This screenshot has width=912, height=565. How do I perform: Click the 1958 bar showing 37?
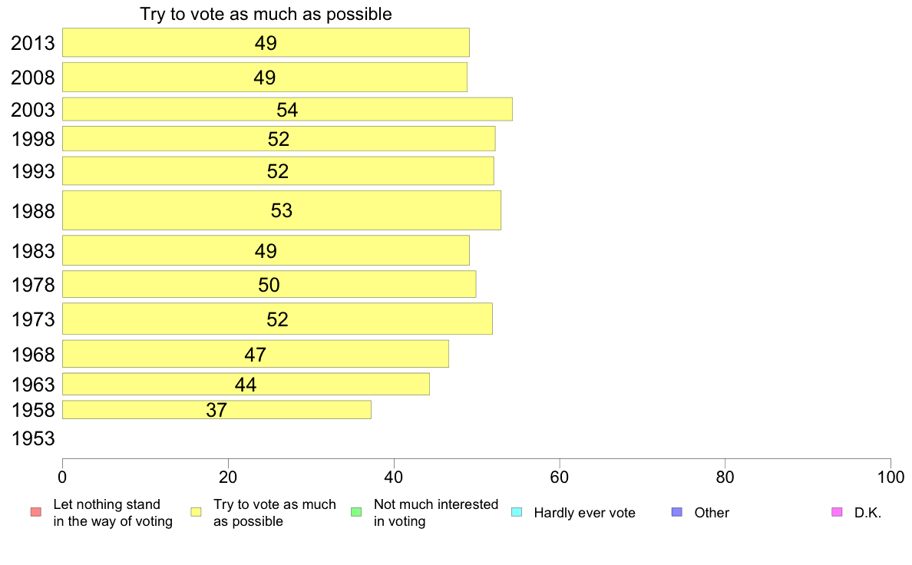click(x=216, y=410)
